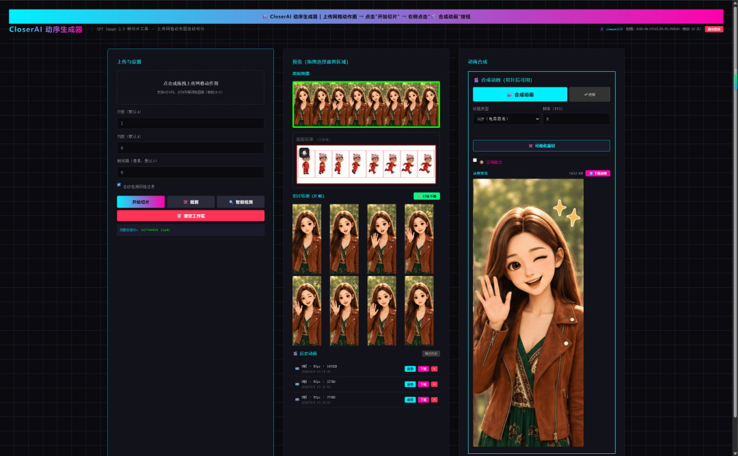
Task: Toggle the 自动检测网格边界 auto-detect checkbox
Action: click(119, 185)
